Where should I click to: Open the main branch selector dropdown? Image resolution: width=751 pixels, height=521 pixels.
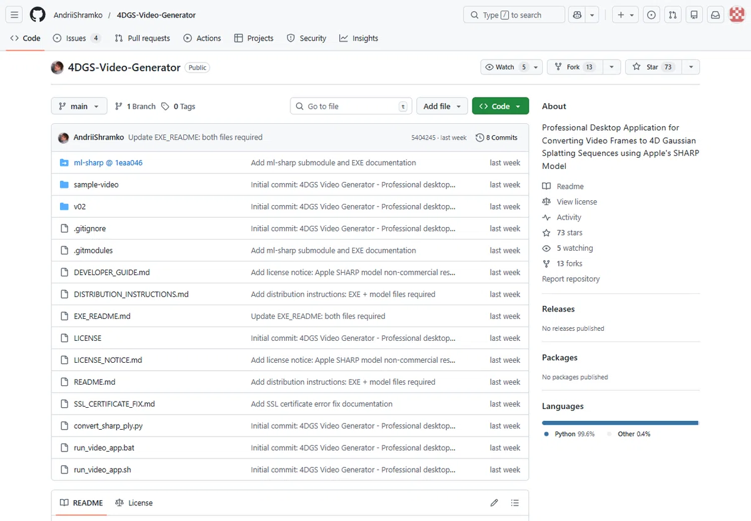pyautogui.click(x=79, y=106)
